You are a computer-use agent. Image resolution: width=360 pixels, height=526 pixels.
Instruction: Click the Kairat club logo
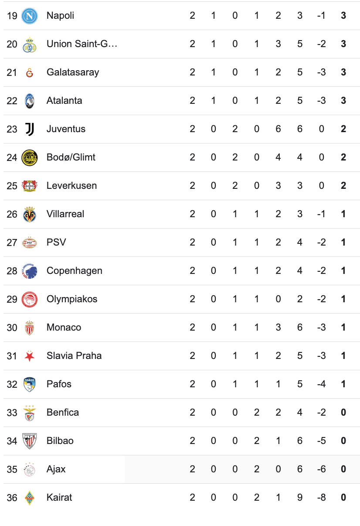(30, 498)
